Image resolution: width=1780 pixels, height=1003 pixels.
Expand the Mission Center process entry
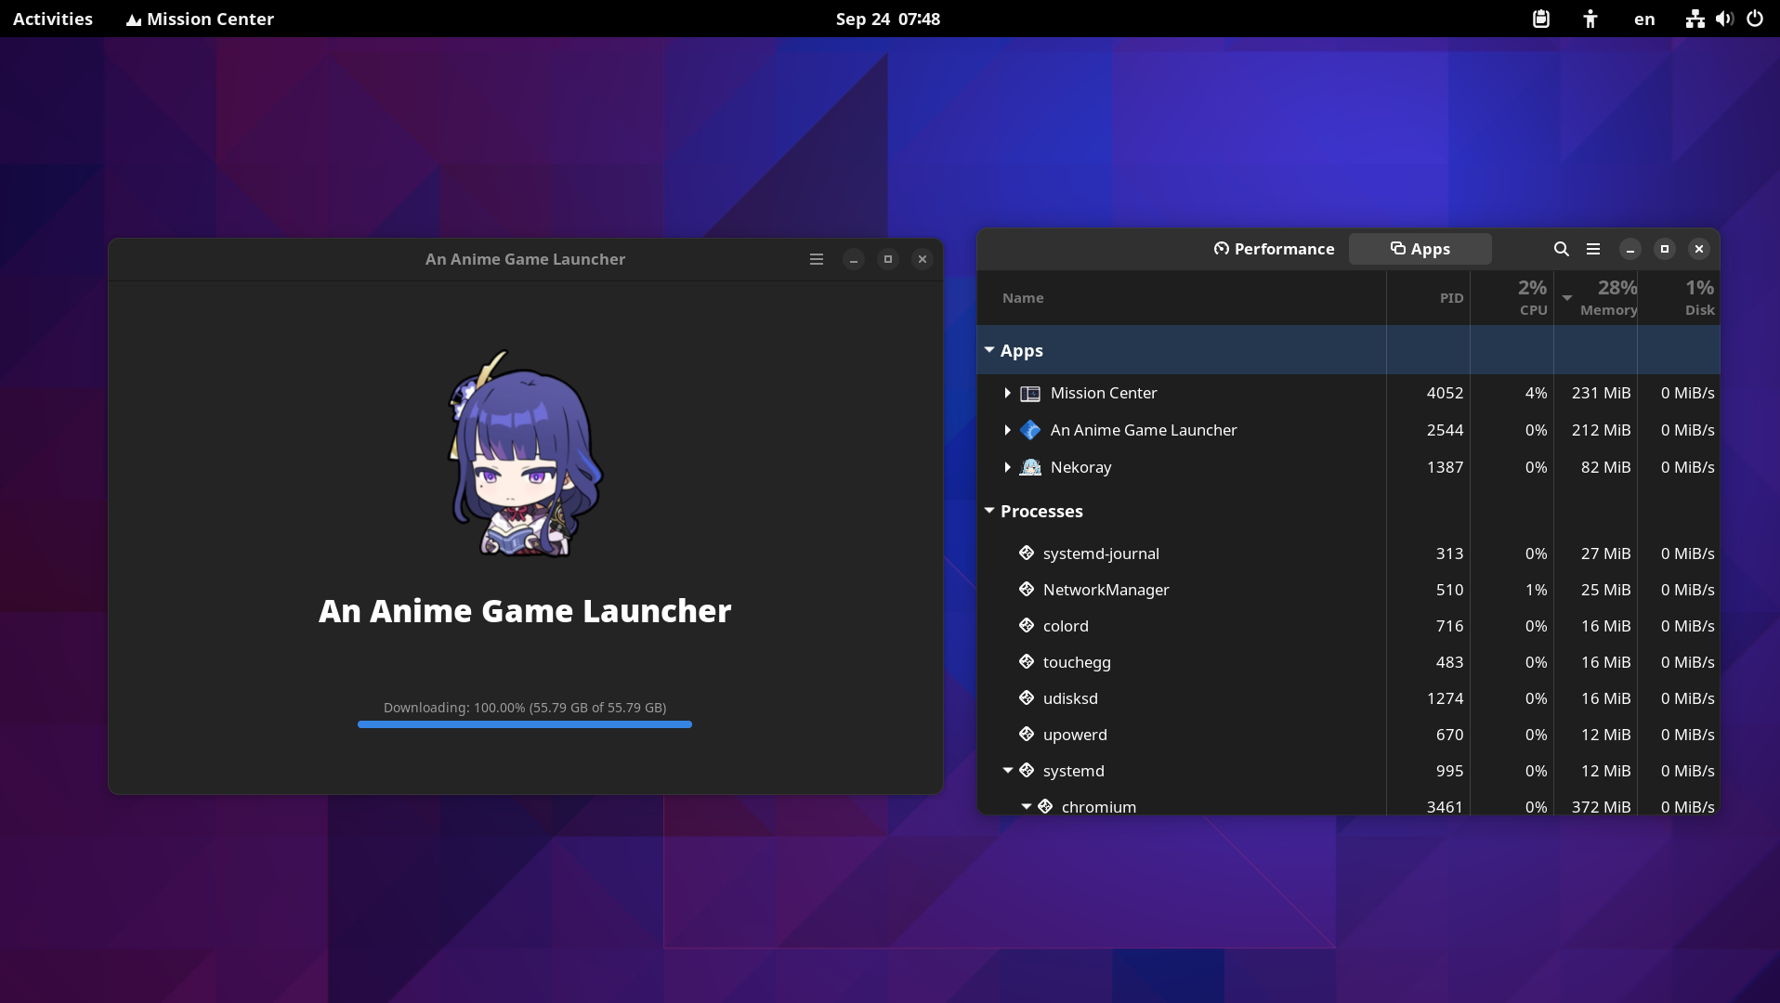point(1009,393)
